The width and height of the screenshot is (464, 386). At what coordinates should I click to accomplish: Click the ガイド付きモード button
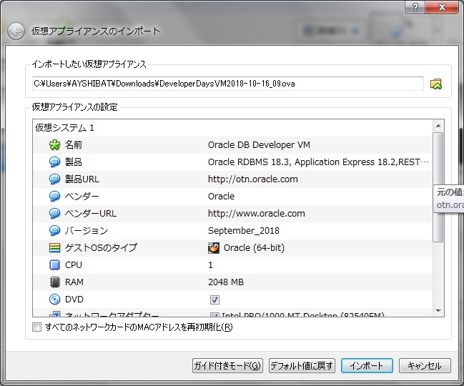click(x=227, y=366)
